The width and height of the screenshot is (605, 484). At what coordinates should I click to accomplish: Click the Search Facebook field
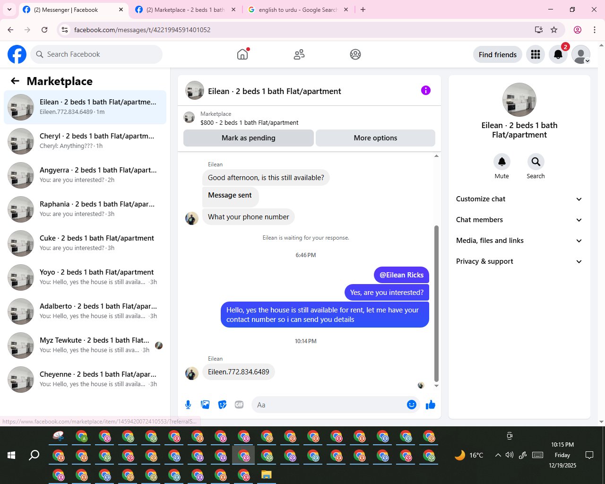pyautogui.click(x=96, y=54)
